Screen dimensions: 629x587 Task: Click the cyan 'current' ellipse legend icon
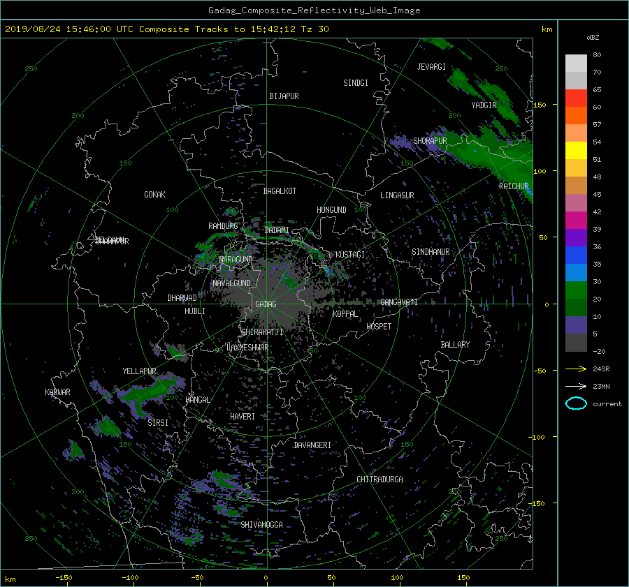pyautogui.click(x=576, y=403)
